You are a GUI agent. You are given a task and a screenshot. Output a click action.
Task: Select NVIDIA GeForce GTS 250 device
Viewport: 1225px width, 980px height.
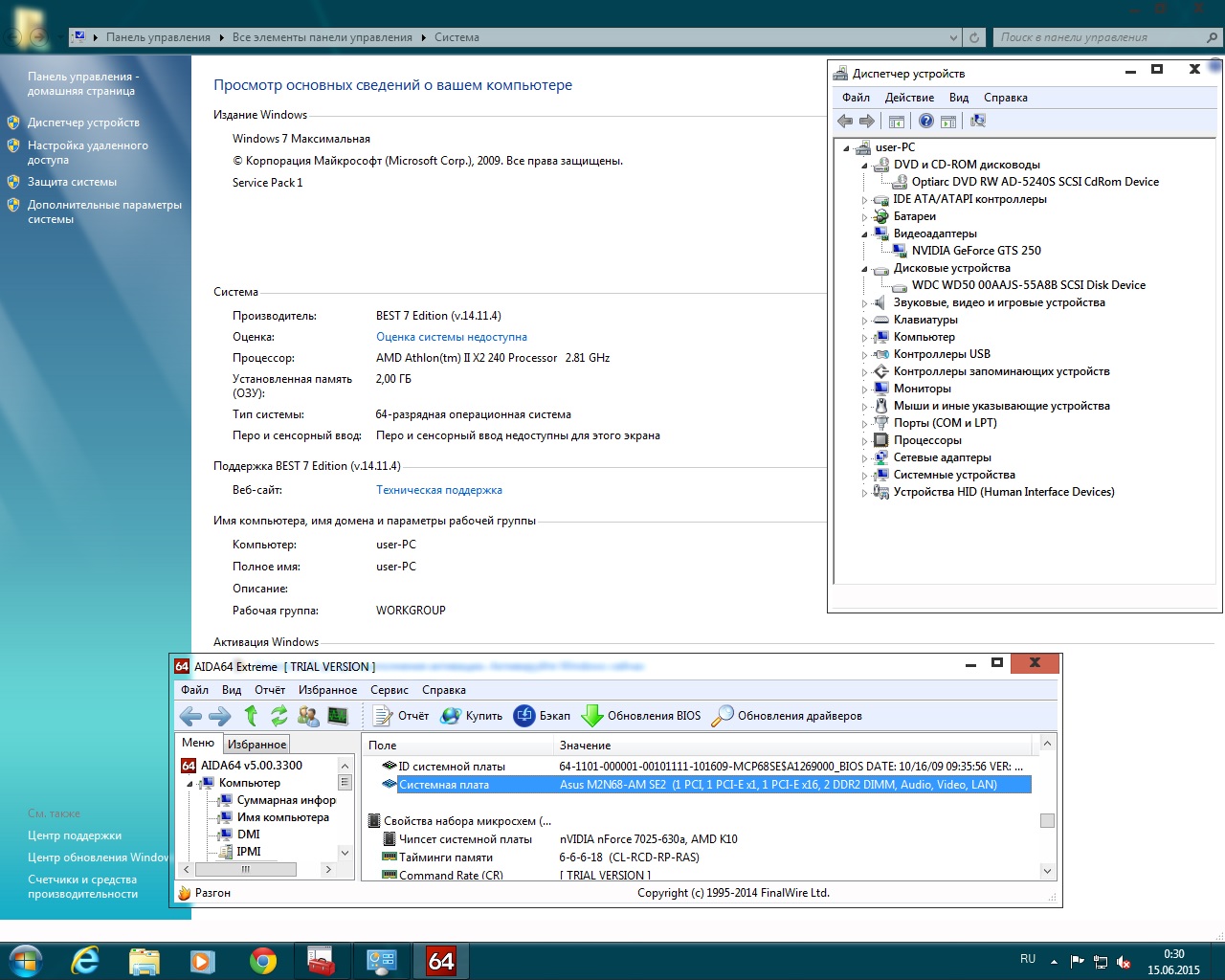(975, 251)
